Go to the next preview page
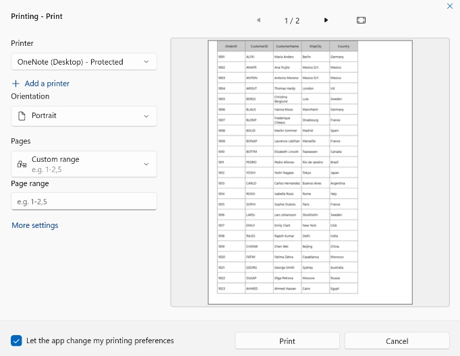460x356 pixels. [x=326, y=20]
